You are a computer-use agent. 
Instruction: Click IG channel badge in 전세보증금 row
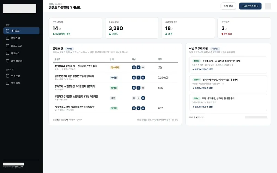tap(143, 67)
